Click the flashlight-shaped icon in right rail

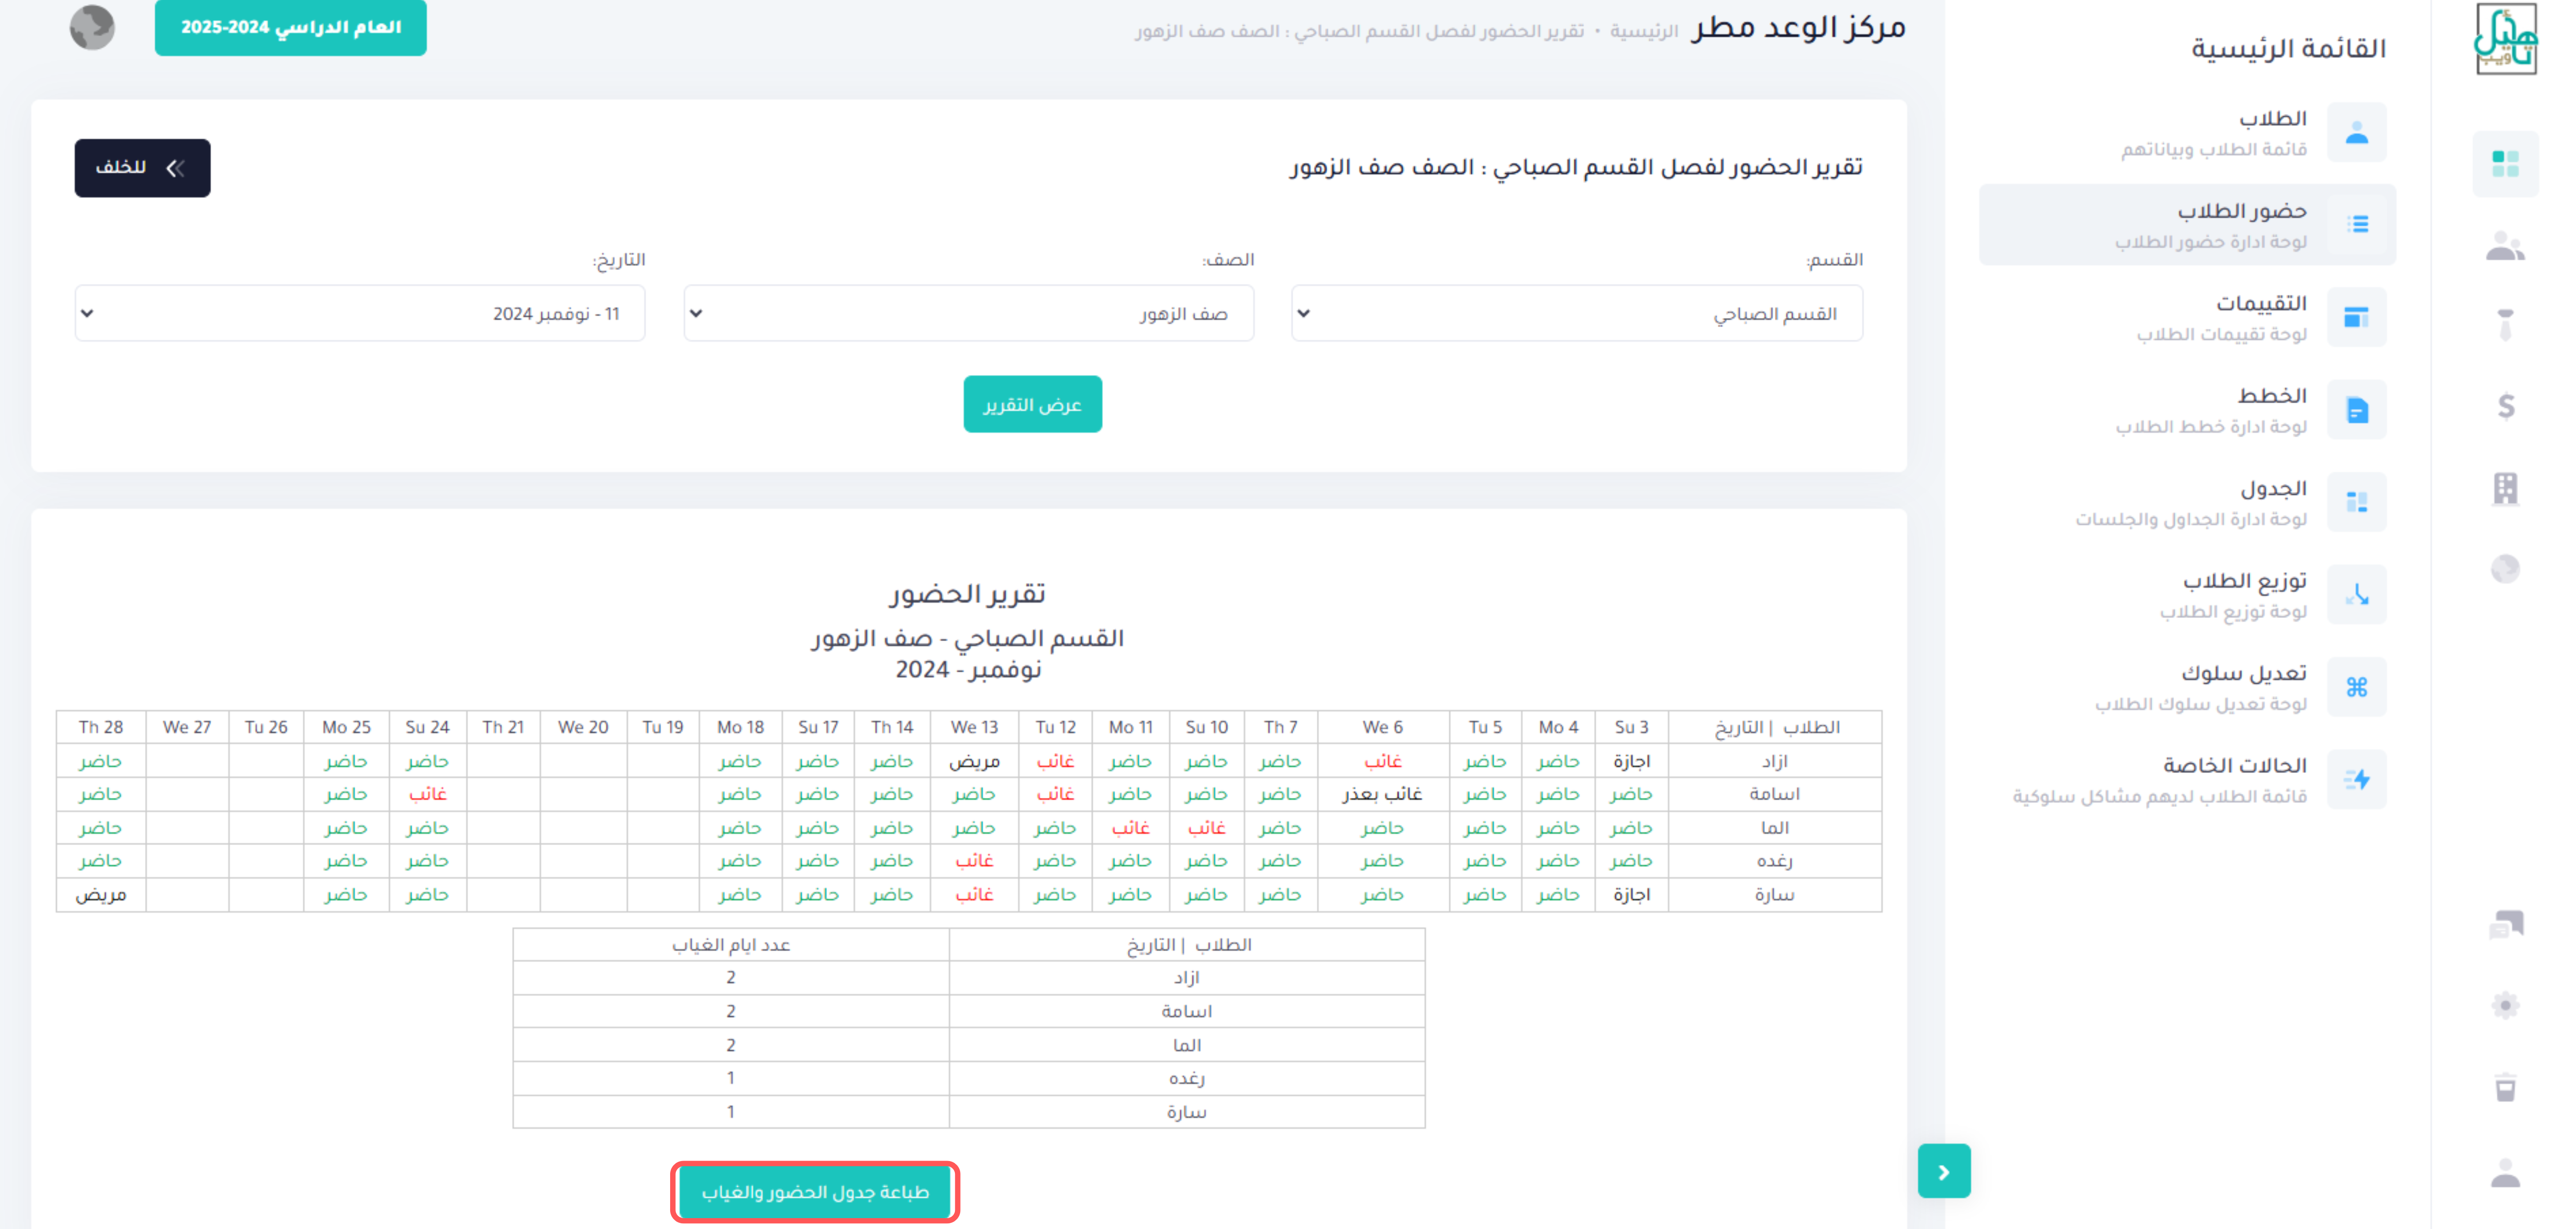point(2505,325)
